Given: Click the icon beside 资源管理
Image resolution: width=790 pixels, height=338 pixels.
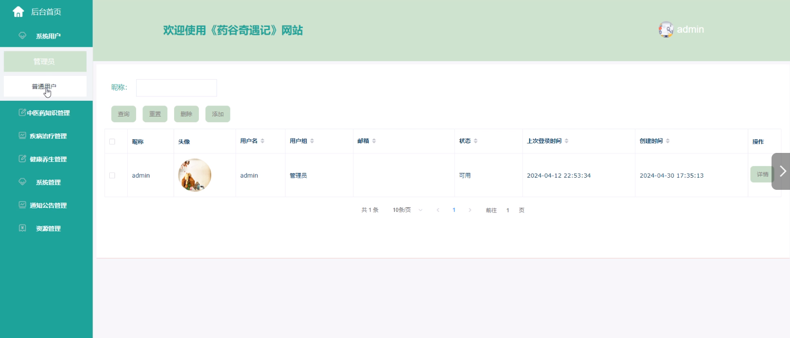Looking at the screenshot, I should coord(22,228).
